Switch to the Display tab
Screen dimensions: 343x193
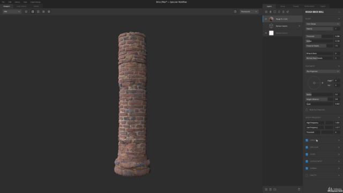point(296,6)
